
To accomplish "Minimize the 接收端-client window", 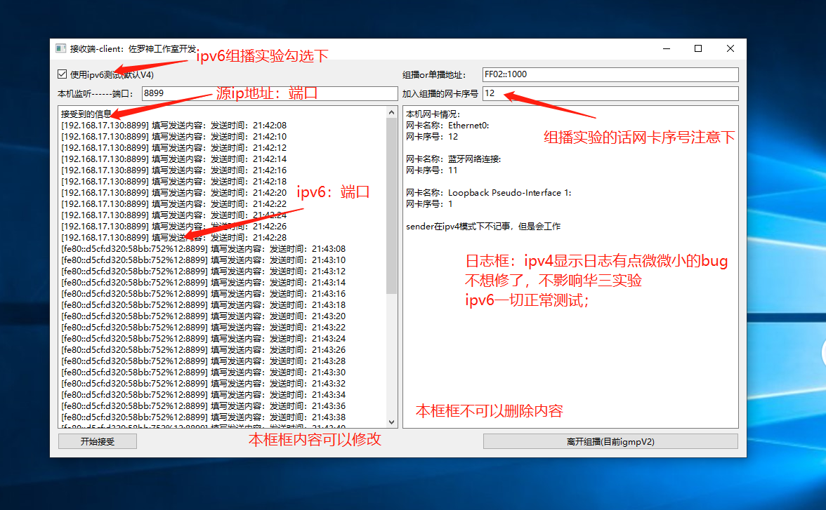I will coord(667,48).
